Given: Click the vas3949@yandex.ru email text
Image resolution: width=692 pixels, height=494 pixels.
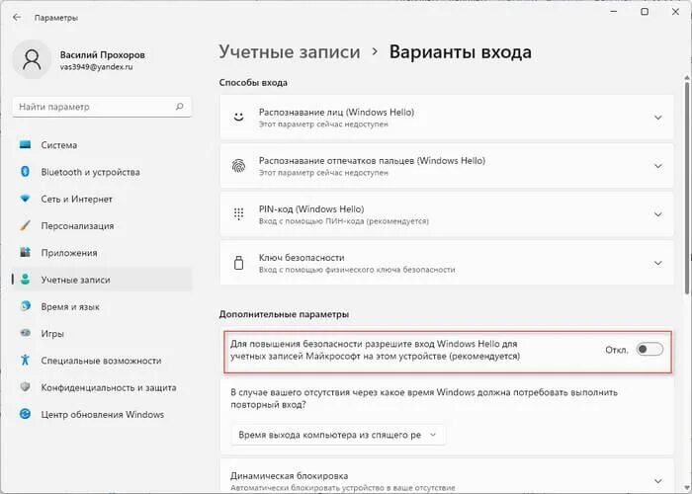Looking at the screenshot, I should tap(96, 67).
